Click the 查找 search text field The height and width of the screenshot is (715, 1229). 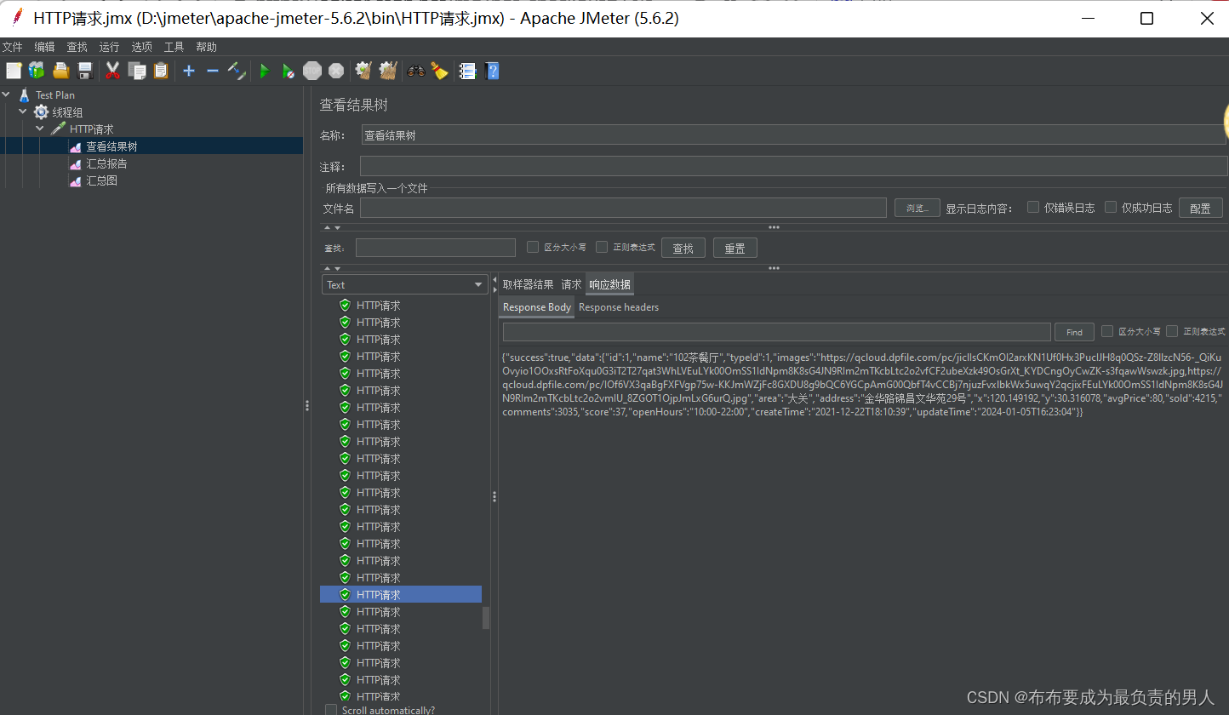436,248
